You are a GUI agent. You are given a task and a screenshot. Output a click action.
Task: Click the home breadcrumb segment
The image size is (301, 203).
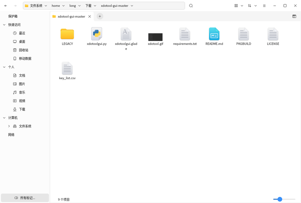56,6
